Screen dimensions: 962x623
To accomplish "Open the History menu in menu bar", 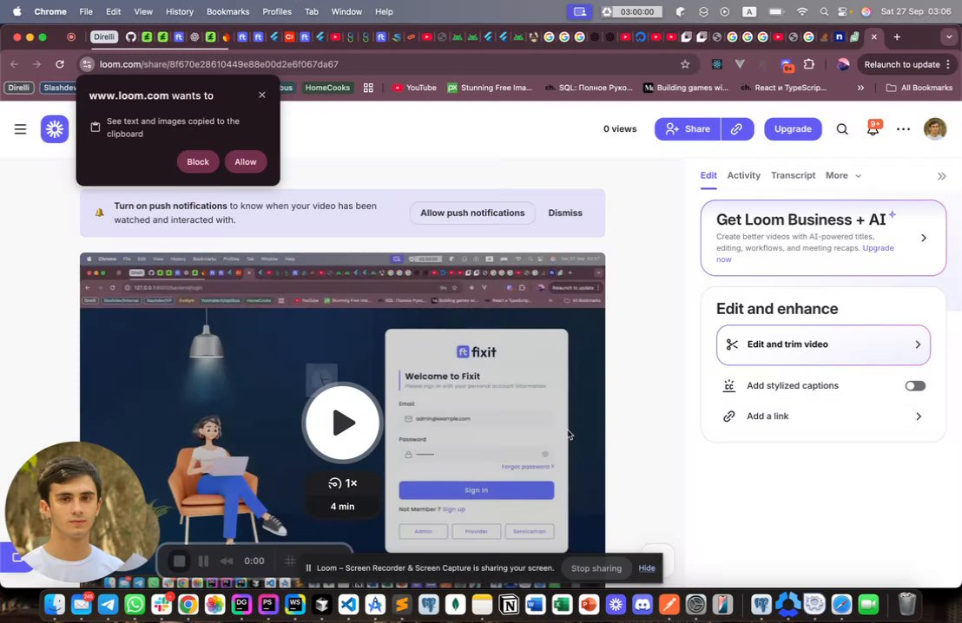I will [179, 11].
